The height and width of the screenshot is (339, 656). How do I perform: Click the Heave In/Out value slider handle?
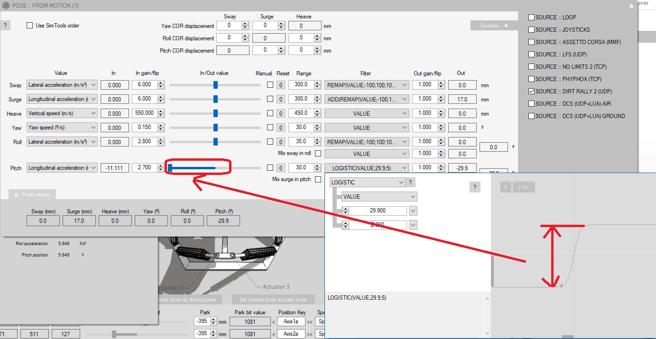215,113
